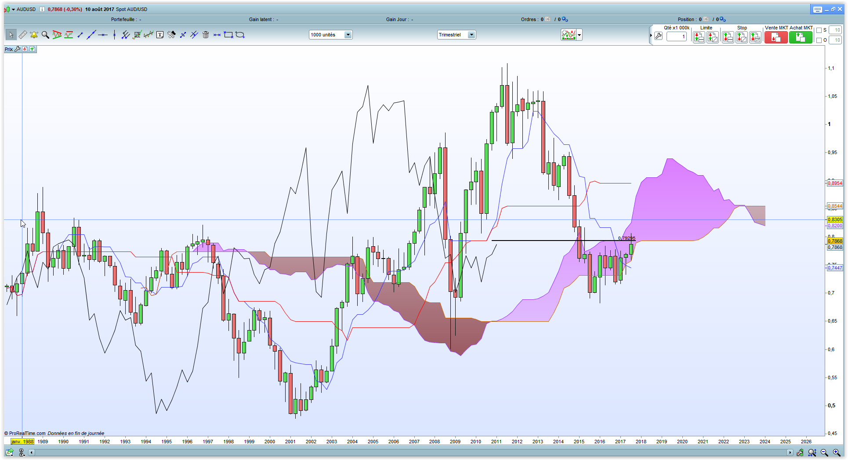Click the Ordres cancel button
This screenshot has width=848, height=460.
coord(548,19)
